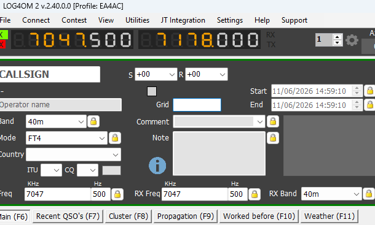Toggle the RX Freq lock icon
This screenshot has width=375, height=225.
[x=255, y=194]
